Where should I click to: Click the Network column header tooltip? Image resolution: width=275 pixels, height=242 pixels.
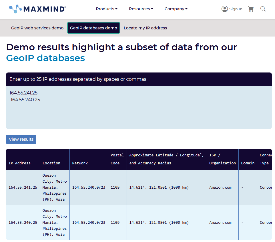tap(80, 163)
